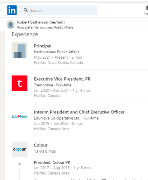Viewport: 148px width, 180px height.
Task: Click Trampoline · Full-time company text
Action: [x=53, y=85]
